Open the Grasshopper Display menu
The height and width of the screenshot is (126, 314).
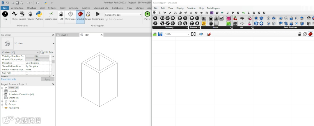[180, 8]
